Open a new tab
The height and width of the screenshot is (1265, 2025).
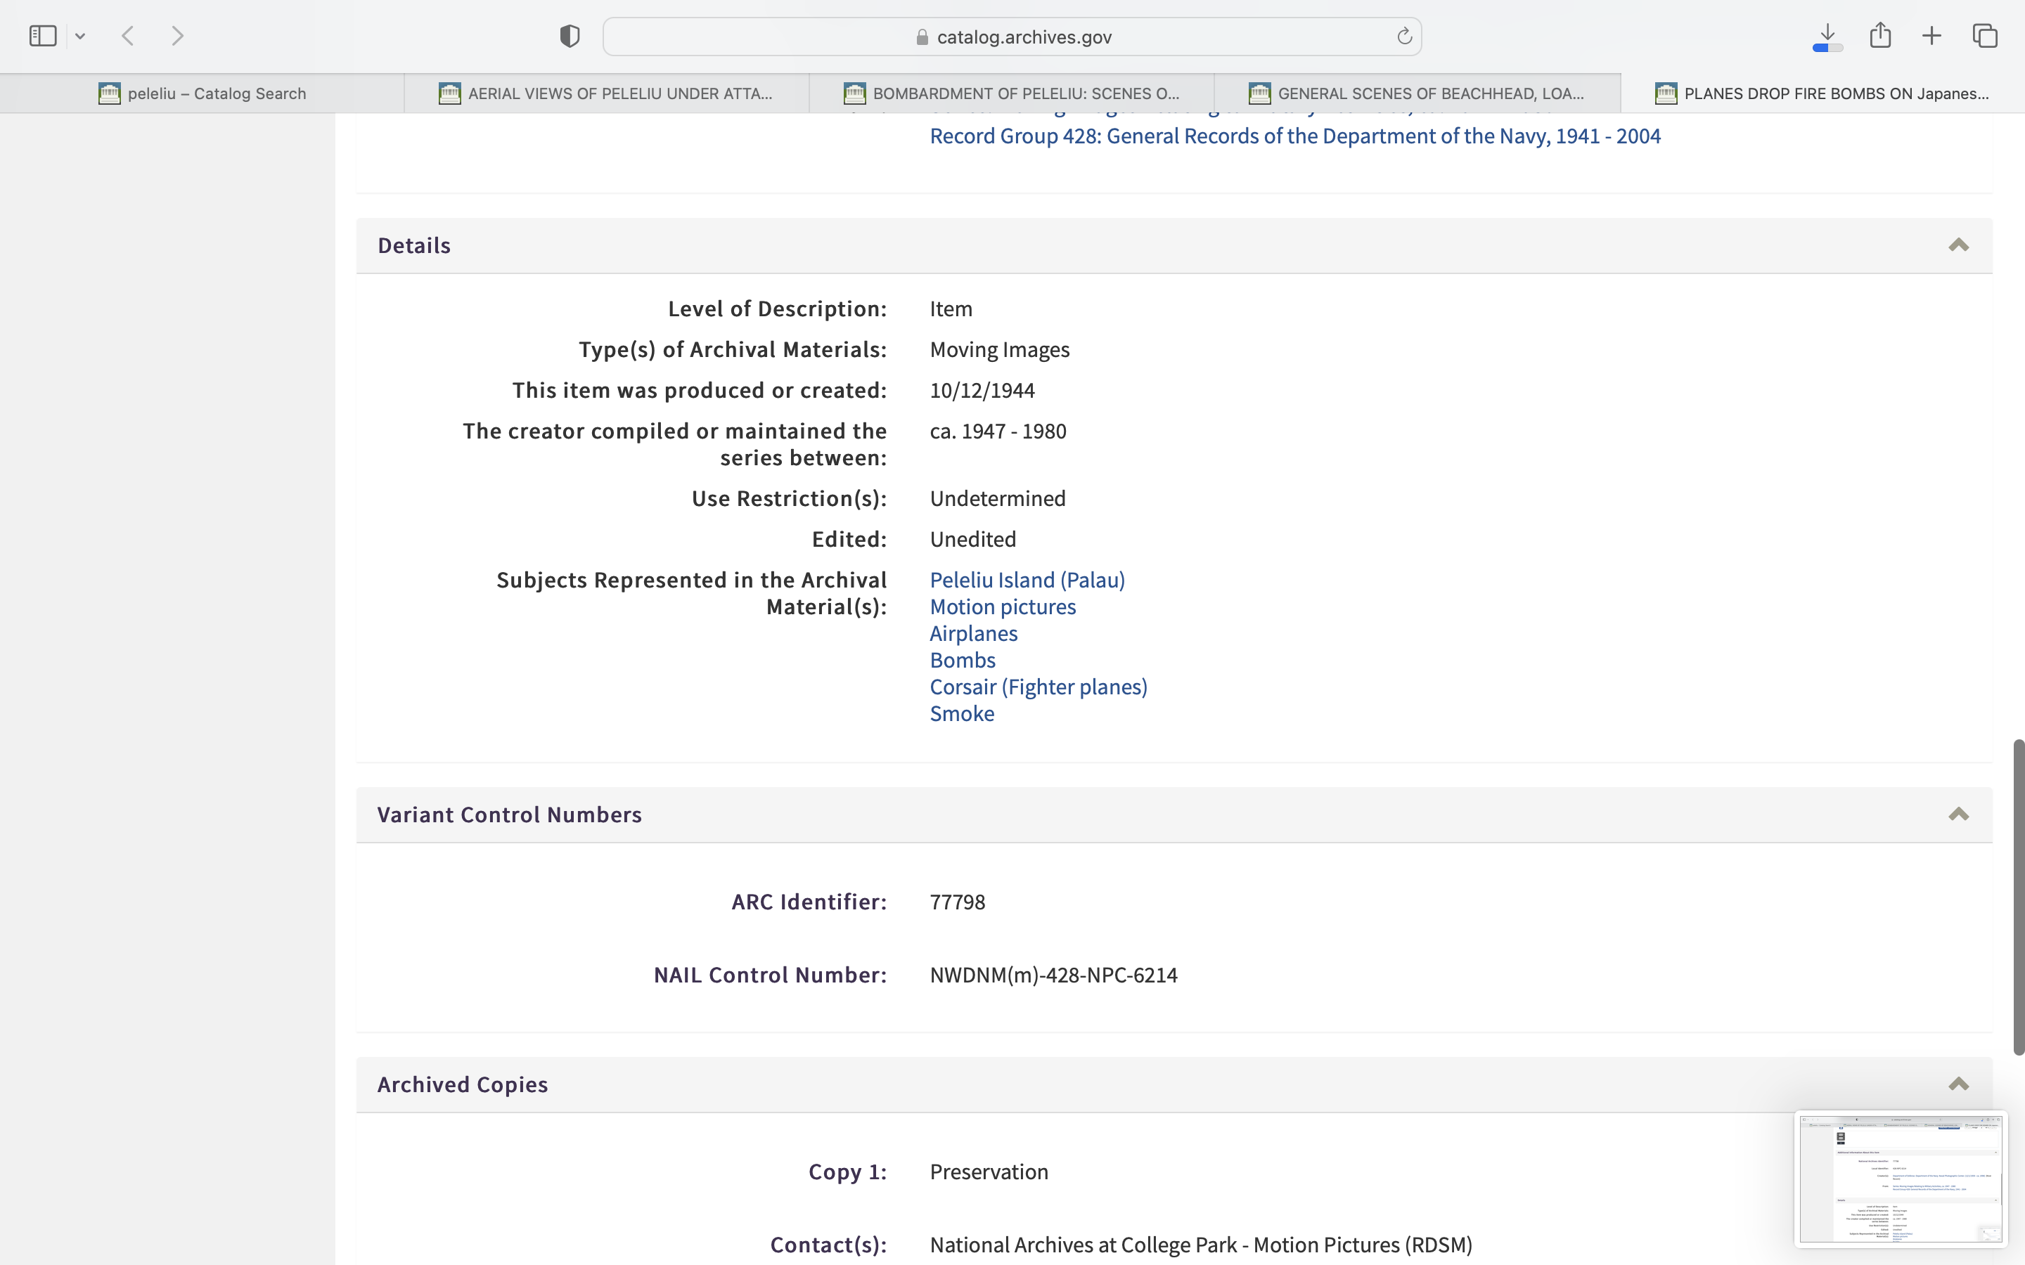[x=1931, y=36]
